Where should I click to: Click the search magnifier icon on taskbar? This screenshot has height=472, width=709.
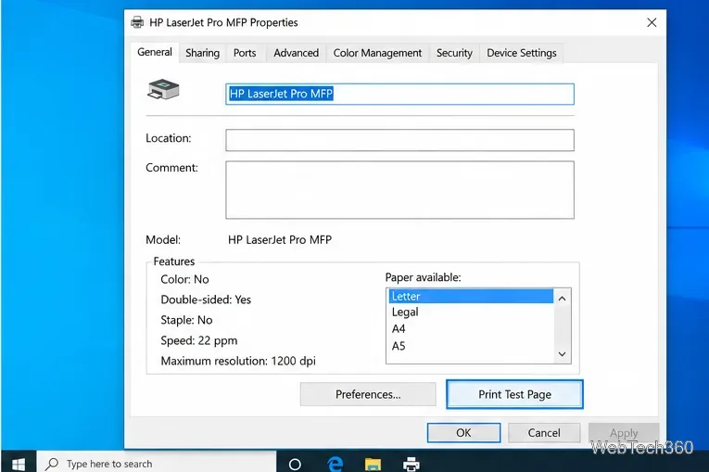pos(52,464)
